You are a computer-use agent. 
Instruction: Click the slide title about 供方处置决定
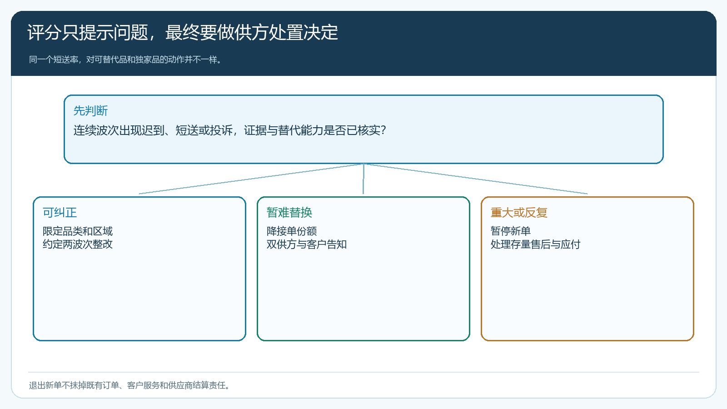pos(183,33)
